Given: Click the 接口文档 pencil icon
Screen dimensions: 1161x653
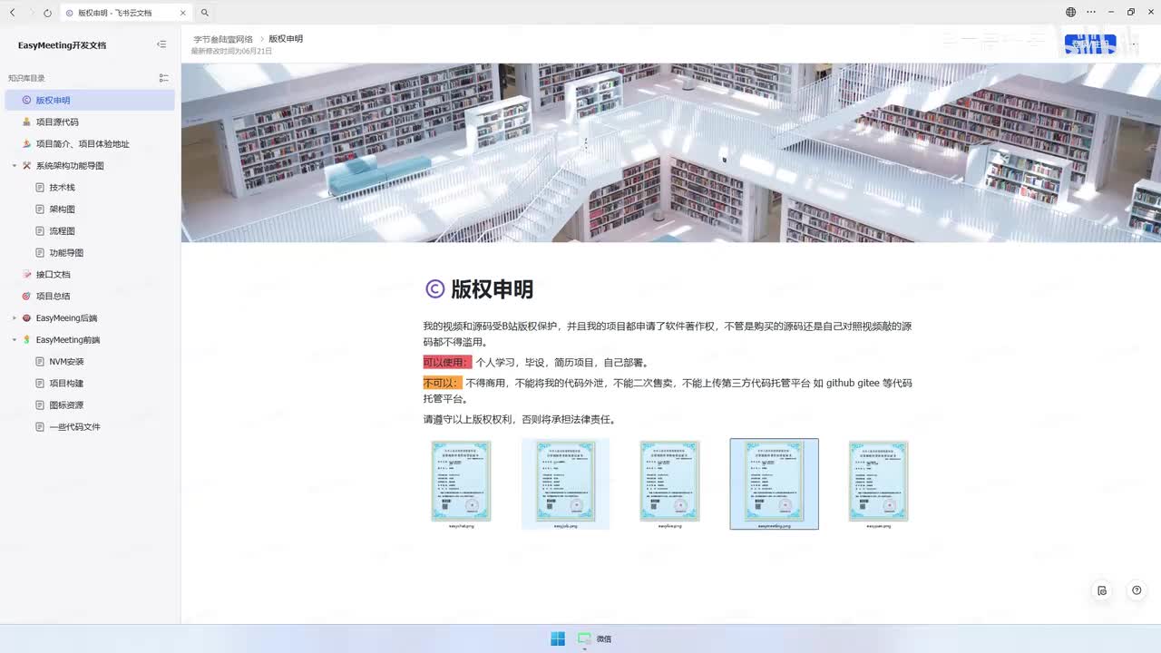Looking at the screenshot, I should (x=26, y=274).
